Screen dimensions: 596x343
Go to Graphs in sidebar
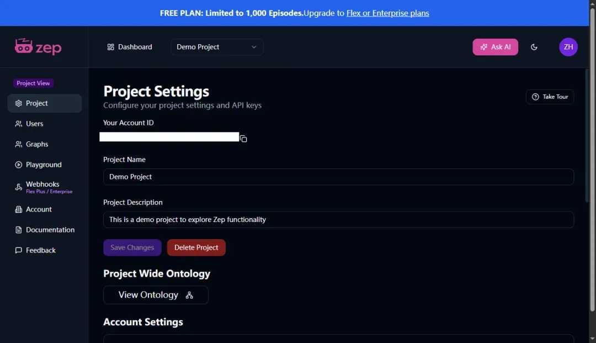tap(36, 144)
